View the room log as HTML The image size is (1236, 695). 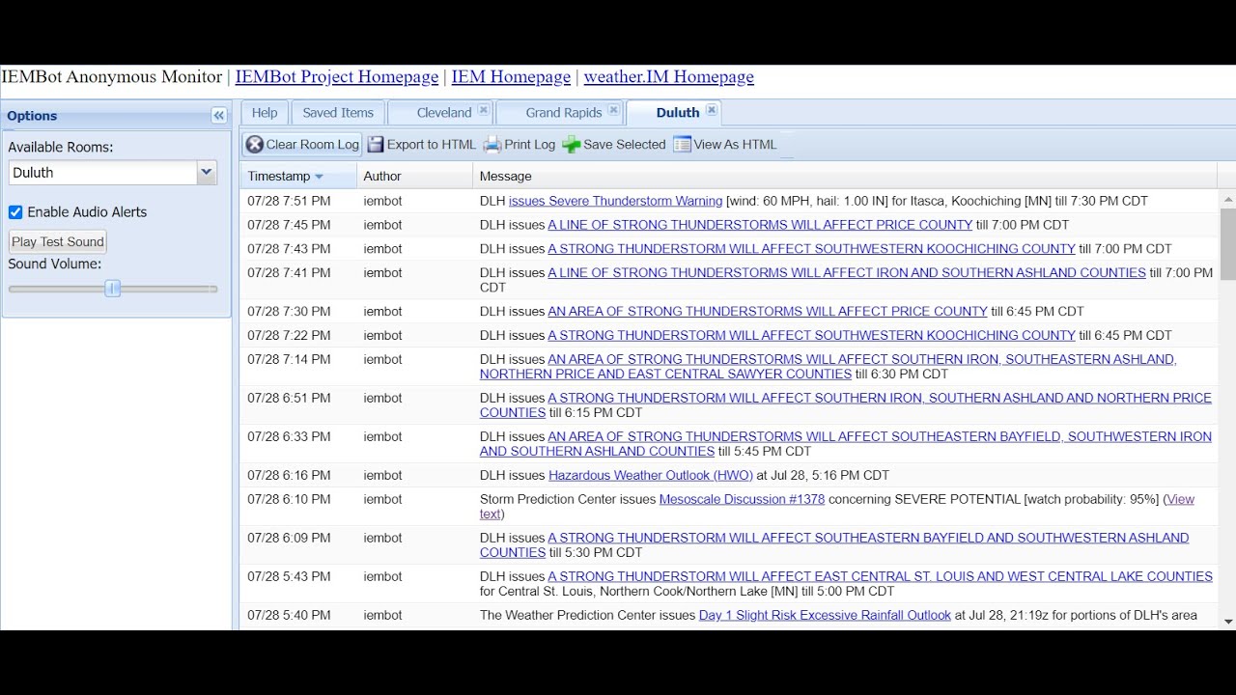[x=725, y=145]
